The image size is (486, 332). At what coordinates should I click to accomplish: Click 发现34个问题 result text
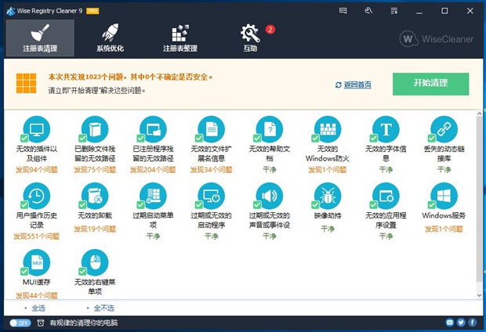tap(211, 170)
